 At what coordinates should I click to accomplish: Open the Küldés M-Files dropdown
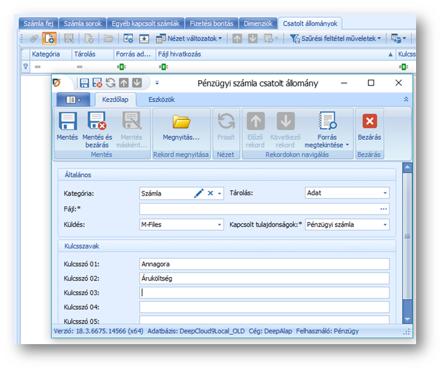coord(220,225)
